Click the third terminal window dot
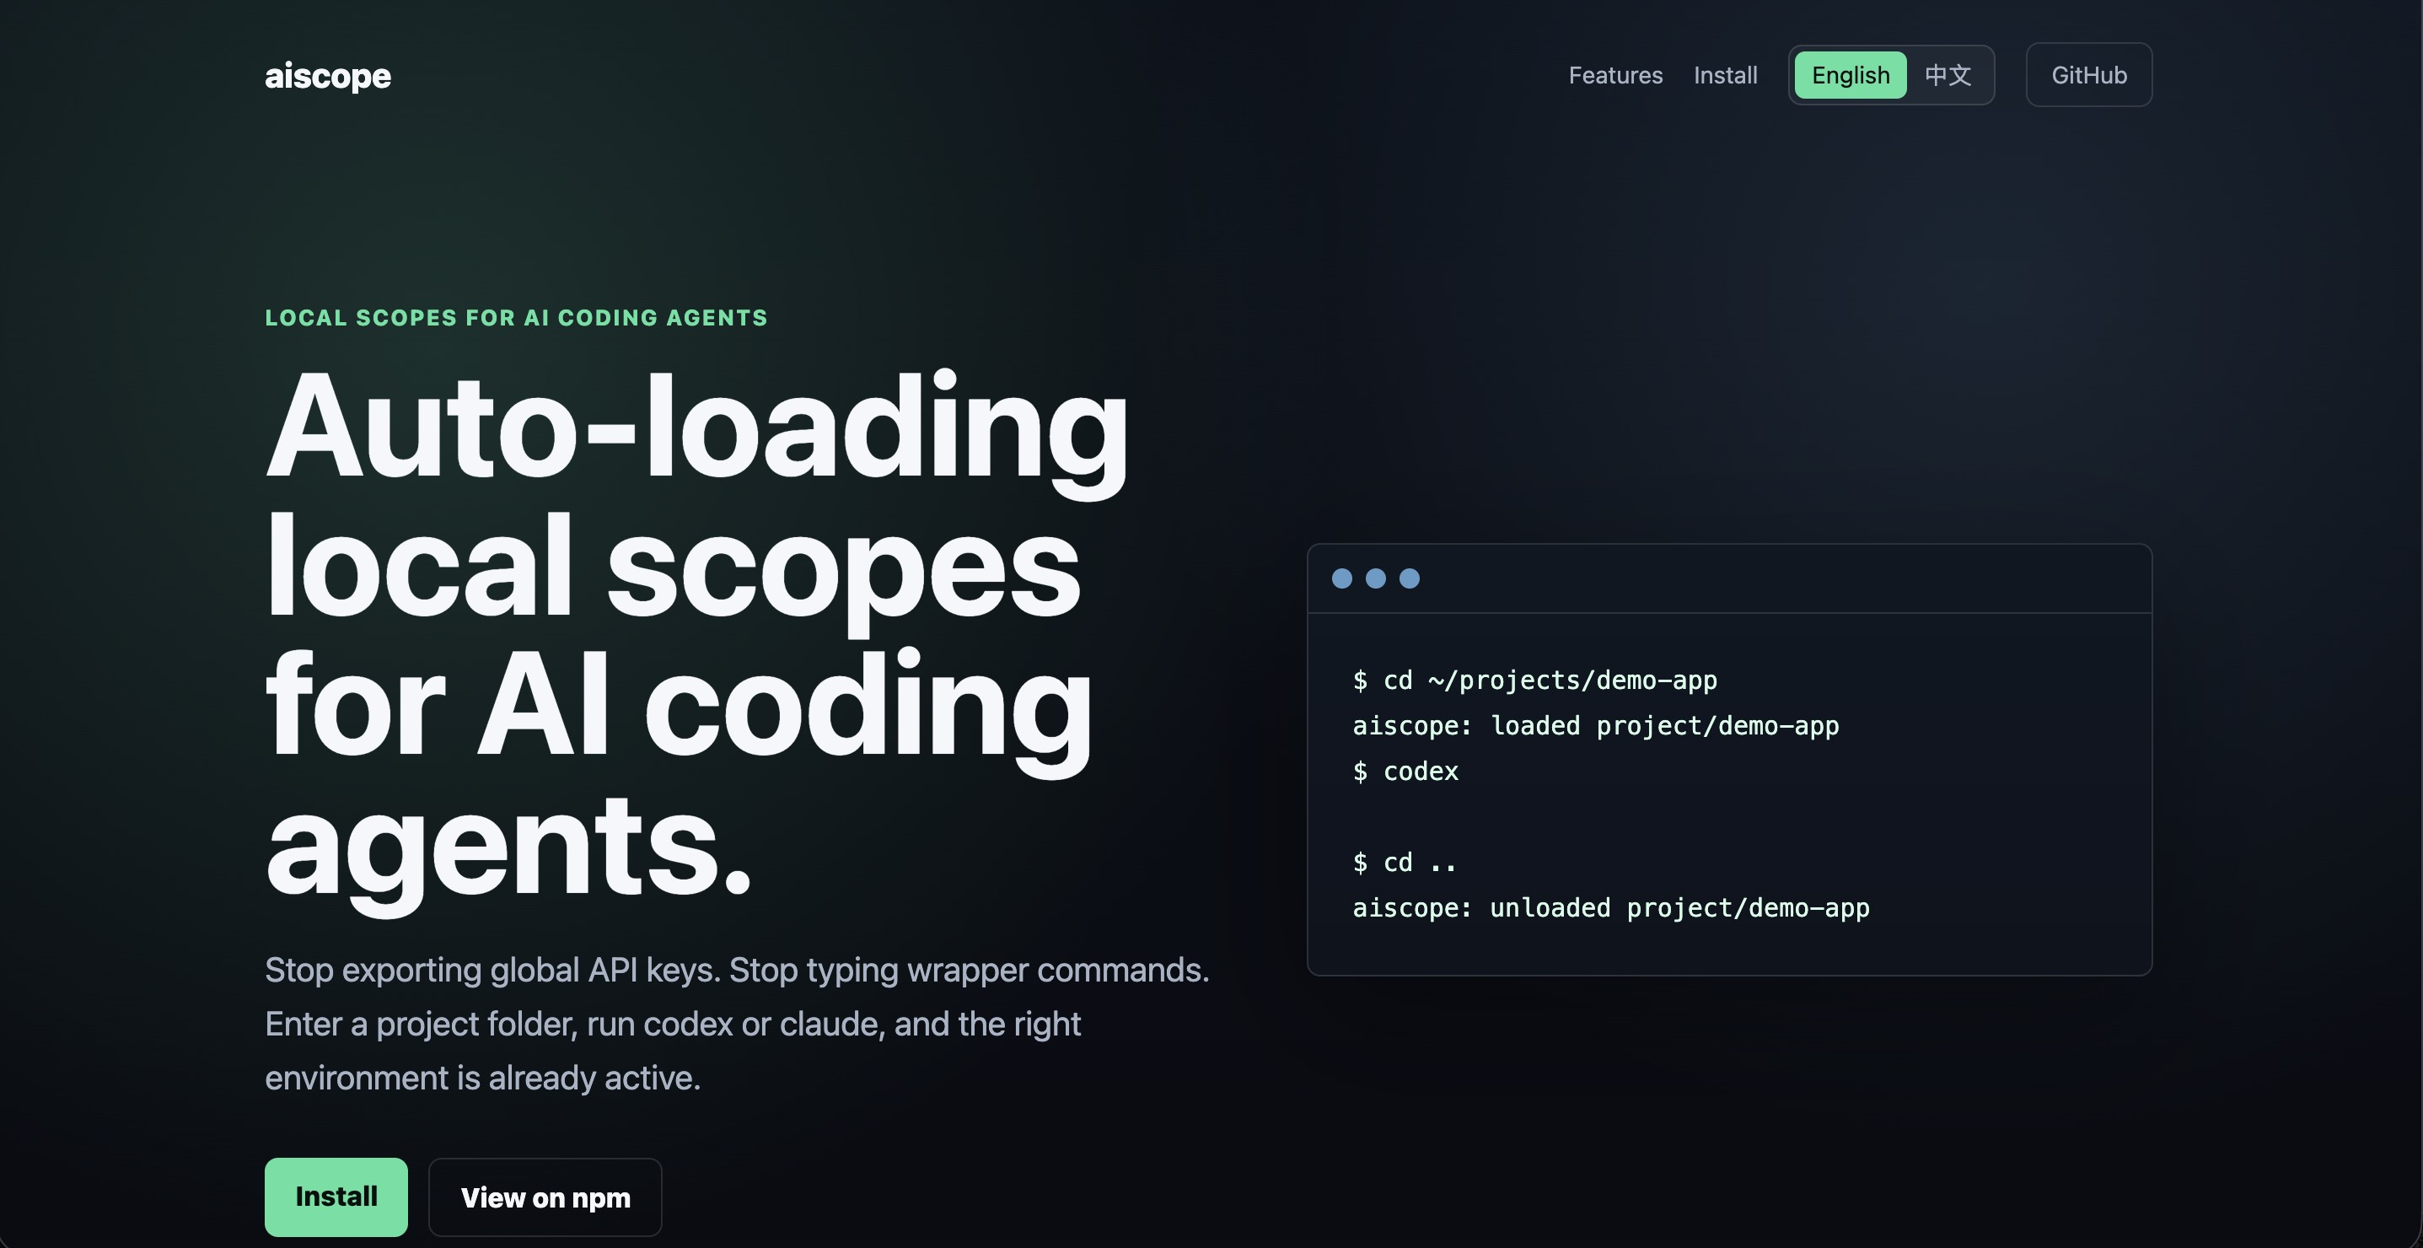 point(1409,578)
